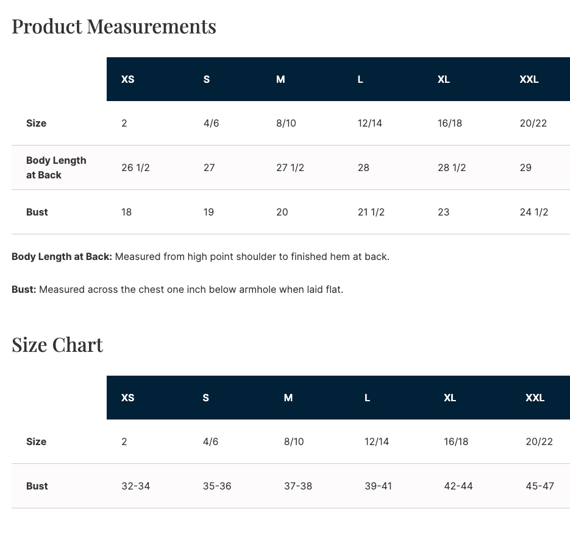Select the 26 1/2 body length cell
570x537 pixels.
[135, 167]
